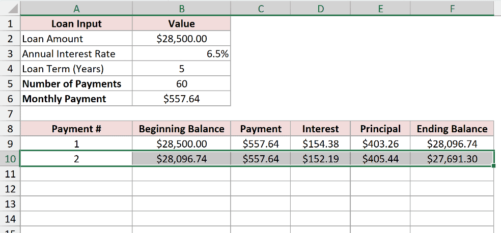Viewport: 501px width, 233px height.
Task: Select the $557.64 payment cell in row 9
Action: coord(260,144)
